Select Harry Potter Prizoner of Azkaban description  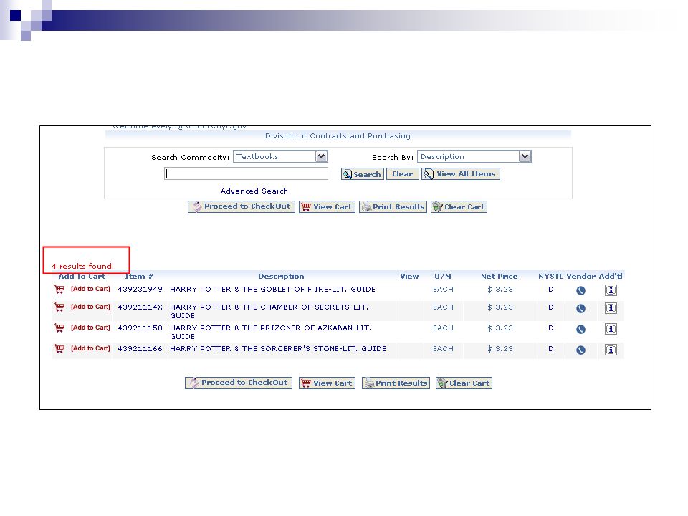pos(270,332)
